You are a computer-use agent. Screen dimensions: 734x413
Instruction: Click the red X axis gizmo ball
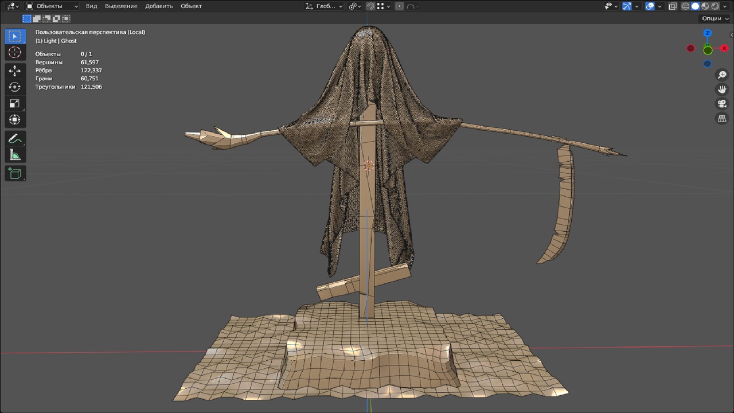(724, 49)
